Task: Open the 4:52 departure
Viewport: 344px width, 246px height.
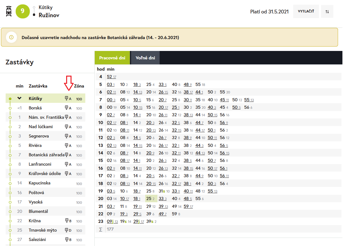Action: tap(110, 77)
